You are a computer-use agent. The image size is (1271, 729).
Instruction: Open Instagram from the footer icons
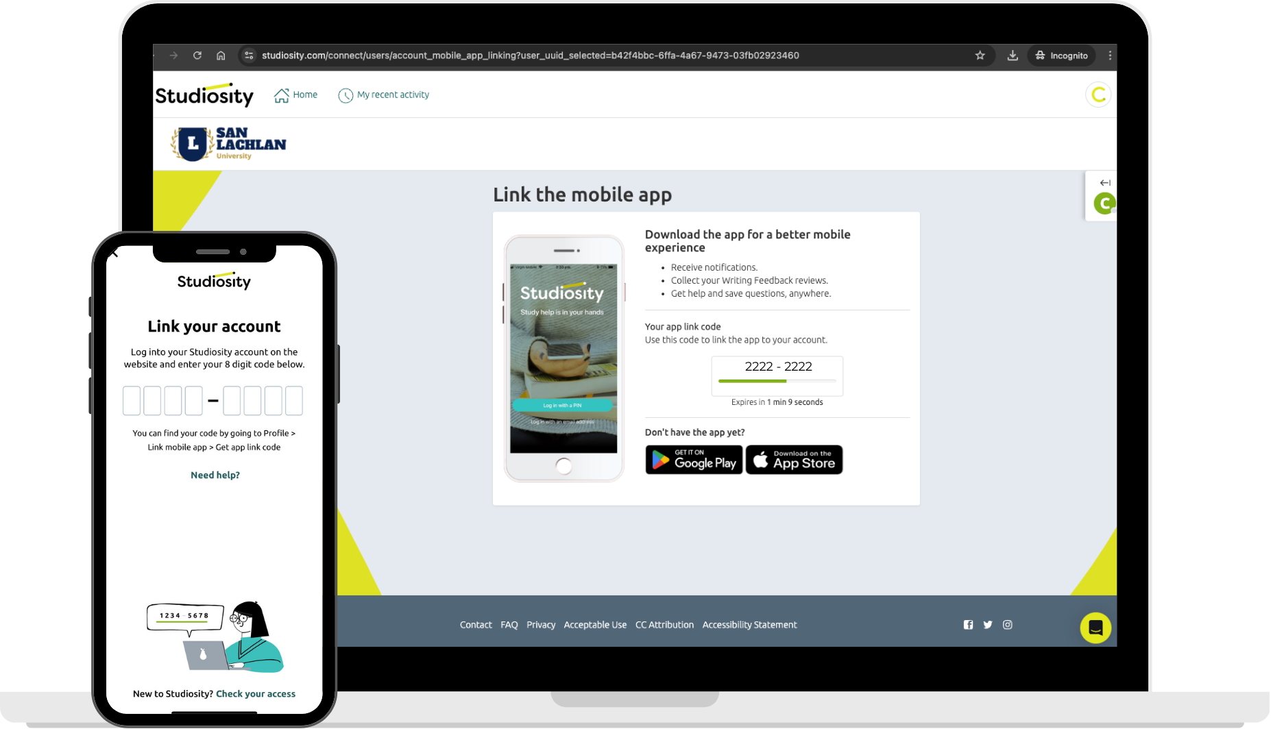pos(1008,624)
